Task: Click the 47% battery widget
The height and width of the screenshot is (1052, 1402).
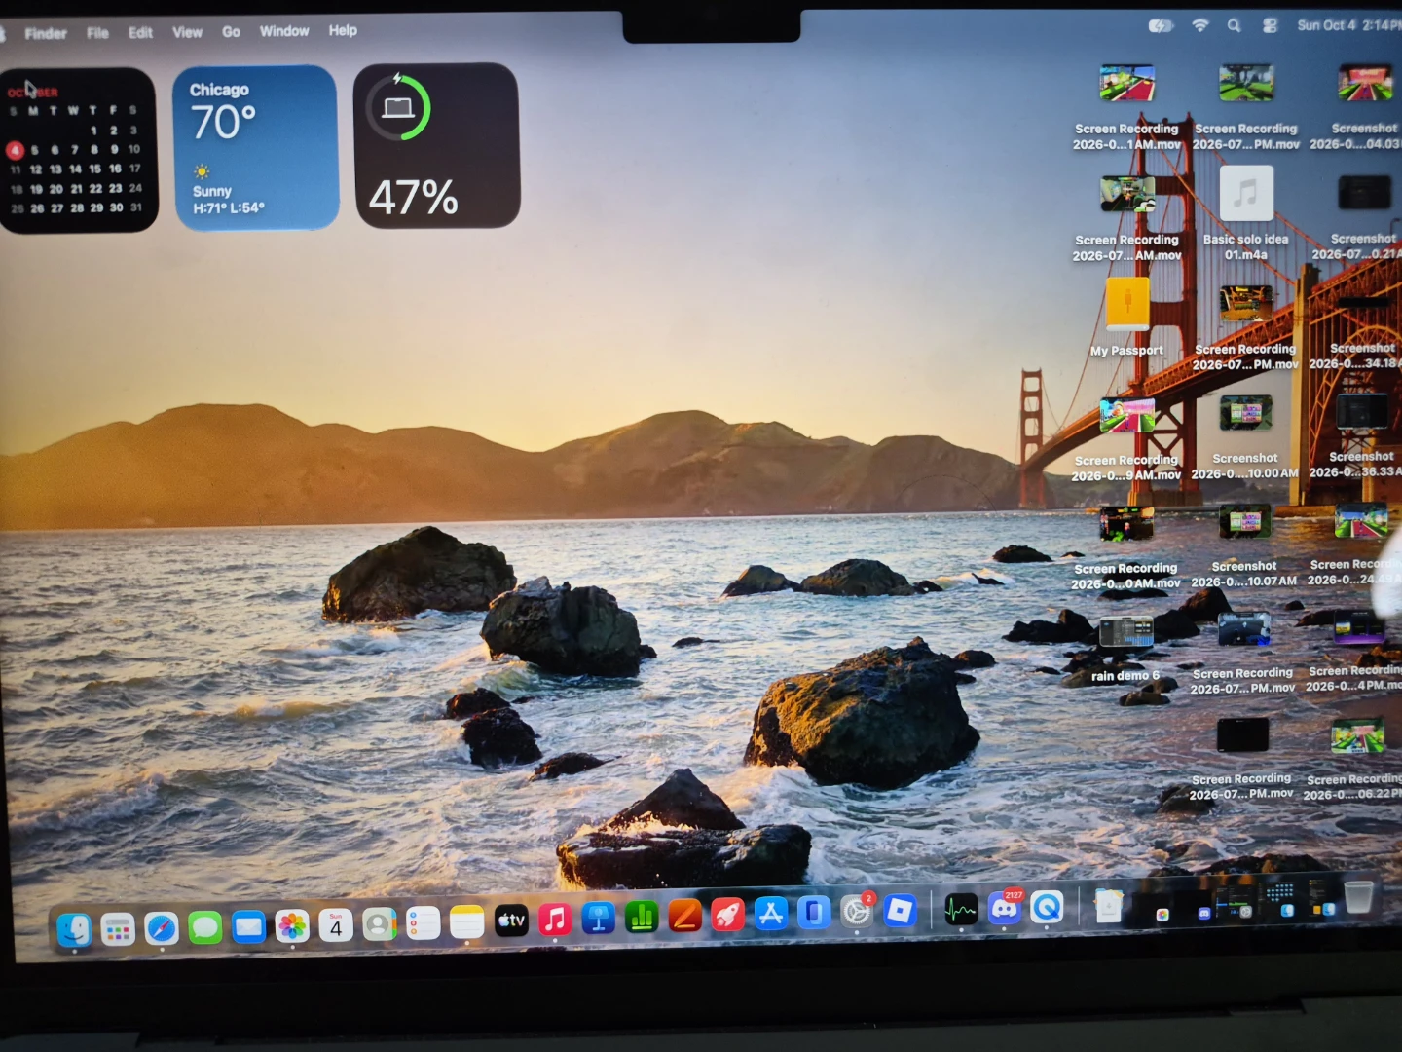Action: tap(436, 146)
